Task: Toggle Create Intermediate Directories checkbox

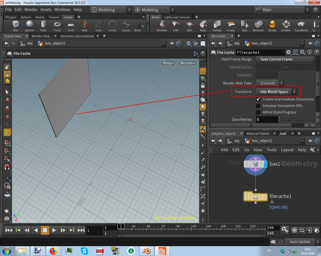Action: click(x=258, y=99)
